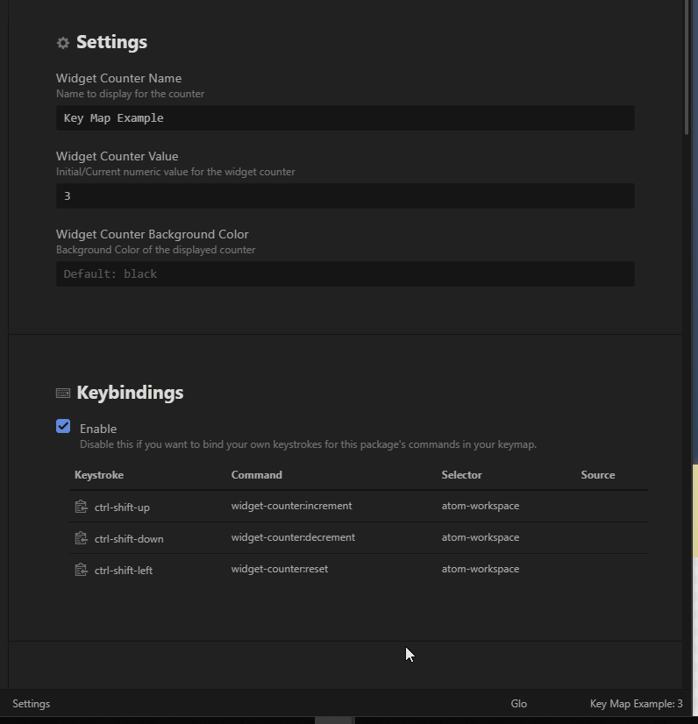Image resolution: width=698 pixels, height=724 pixels.
Task: Select the widget-counter:decrement command text
Action: [x=293, y=537]
